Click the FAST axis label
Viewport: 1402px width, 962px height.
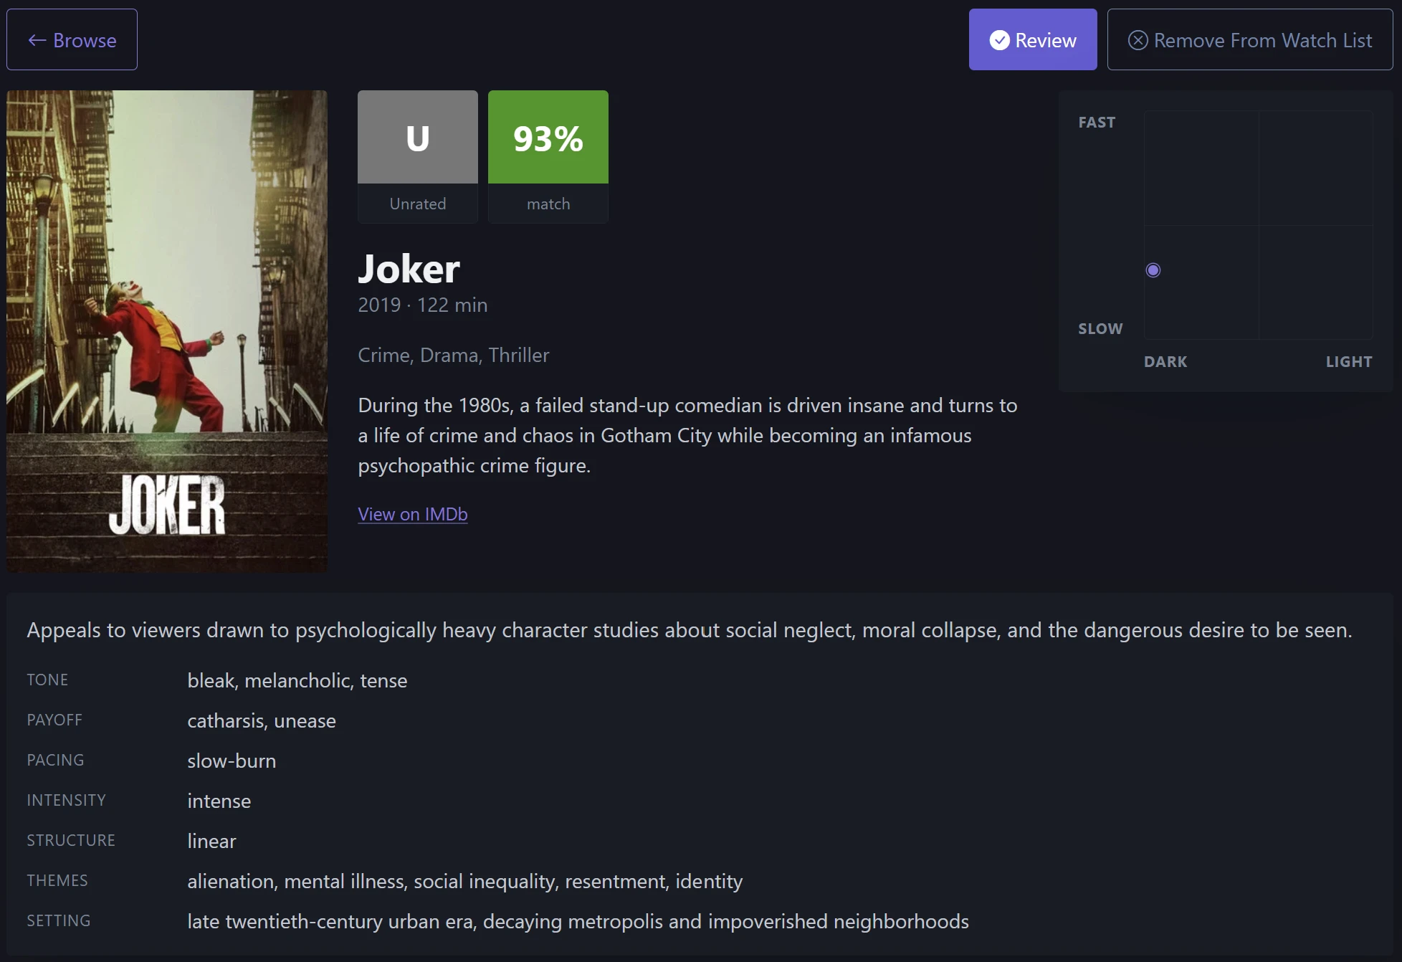(x=1097, y=123)
